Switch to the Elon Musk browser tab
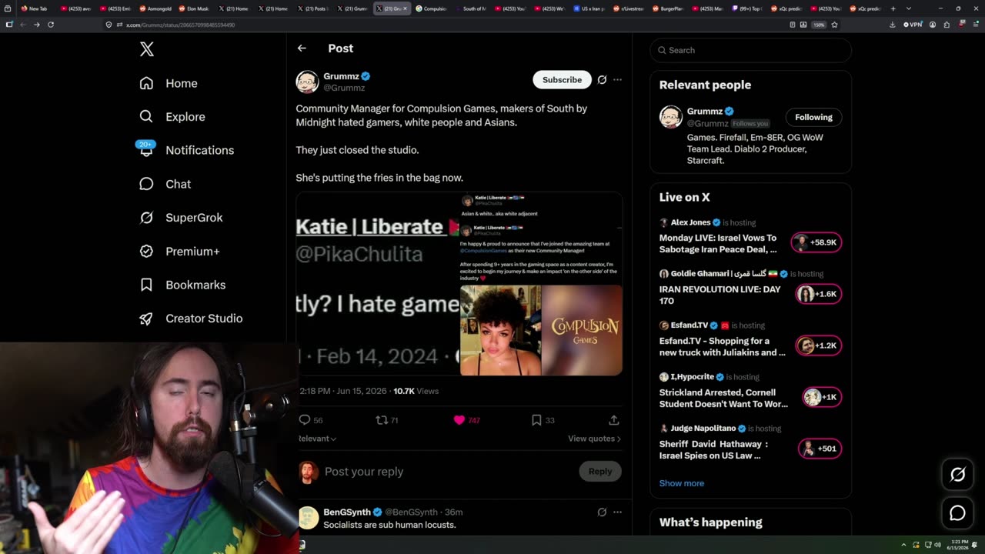Viewport: 985px width, 554px height. tap(196, 8)
